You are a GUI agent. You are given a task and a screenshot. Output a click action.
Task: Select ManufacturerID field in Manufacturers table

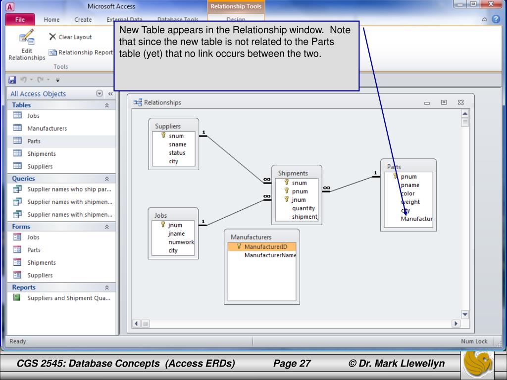[x=262, y=246]
